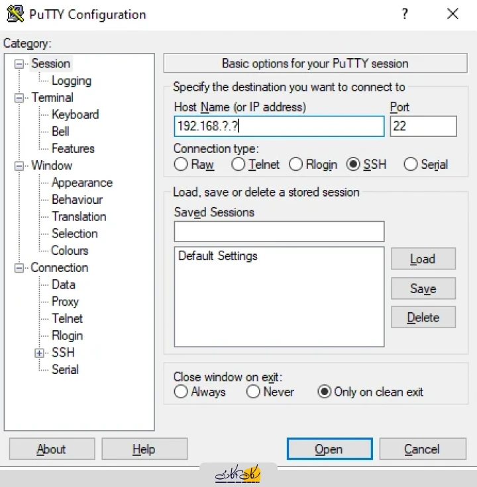Screen dimensions: 477x487
Task: Choose the Telnet connection type radio
Action: (238, 165)
